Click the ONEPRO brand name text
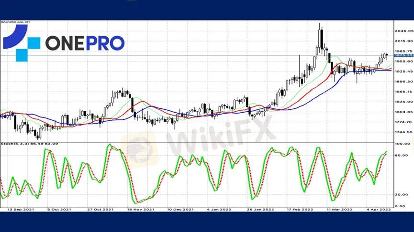The image size is (414, 232). click(x=85, y=43)
